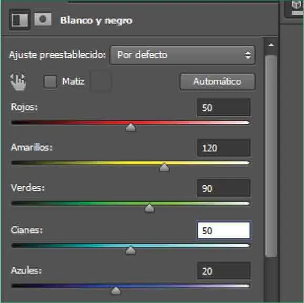This screenshot has width=304, height=303.
Task: Enable the Matiz checkbox
Action: [x=50, y=81]
